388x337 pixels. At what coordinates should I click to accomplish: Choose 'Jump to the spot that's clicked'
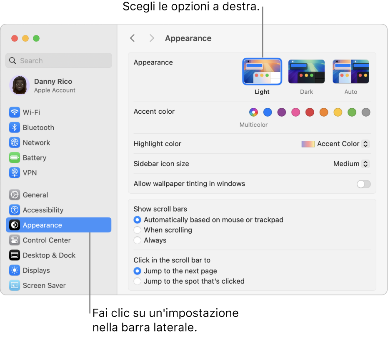tap(138, 281)
